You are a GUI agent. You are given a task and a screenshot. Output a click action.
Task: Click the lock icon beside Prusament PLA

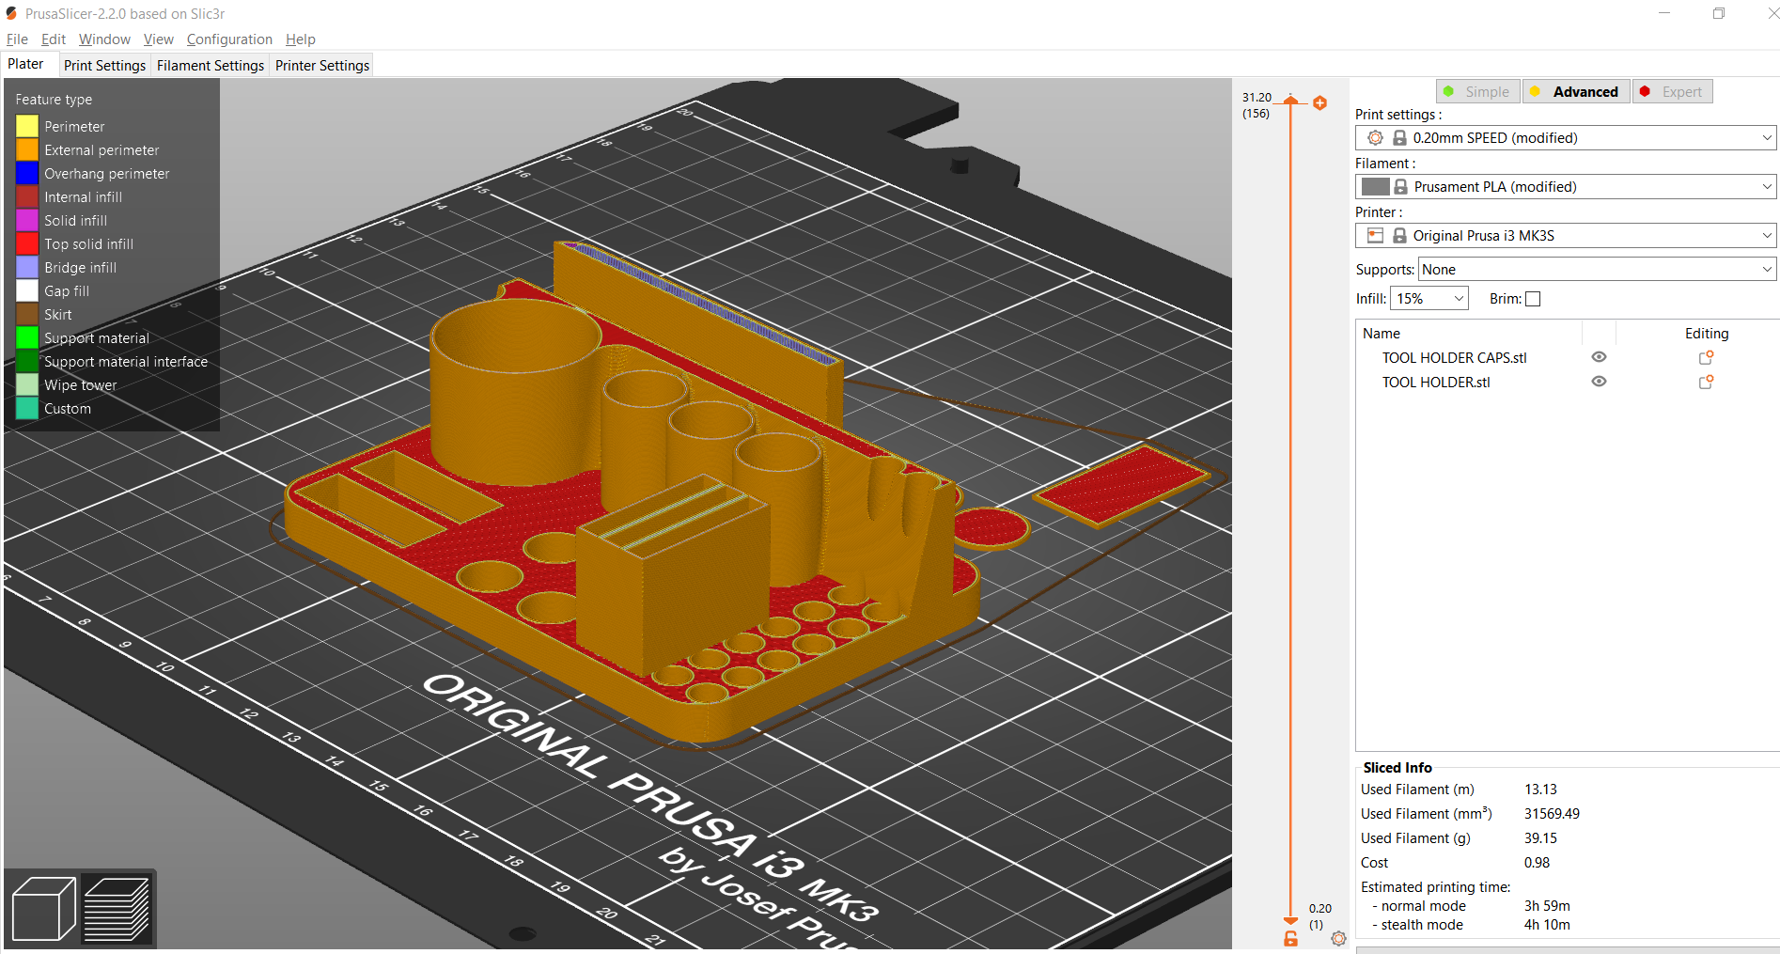(1400, 187)
